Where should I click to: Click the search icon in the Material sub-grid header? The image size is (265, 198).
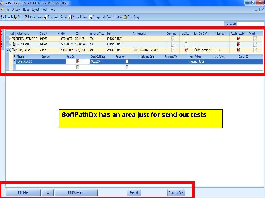(x=14, y=56)
